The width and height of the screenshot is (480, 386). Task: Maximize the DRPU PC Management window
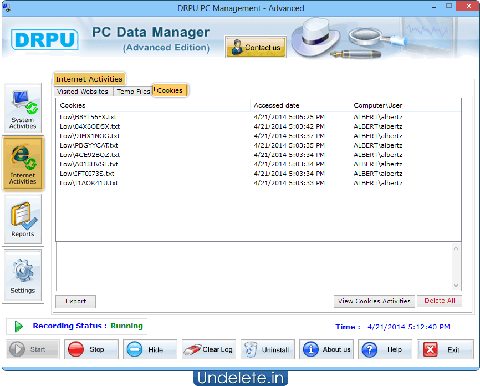(449, 6)
